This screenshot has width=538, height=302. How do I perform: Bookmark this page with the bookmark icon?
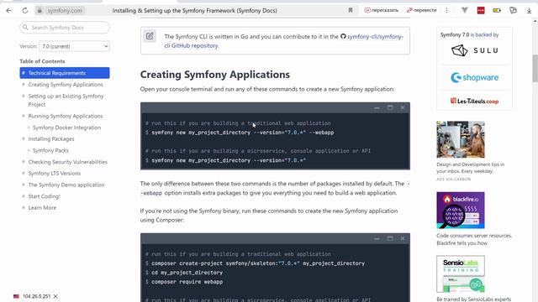351,10
